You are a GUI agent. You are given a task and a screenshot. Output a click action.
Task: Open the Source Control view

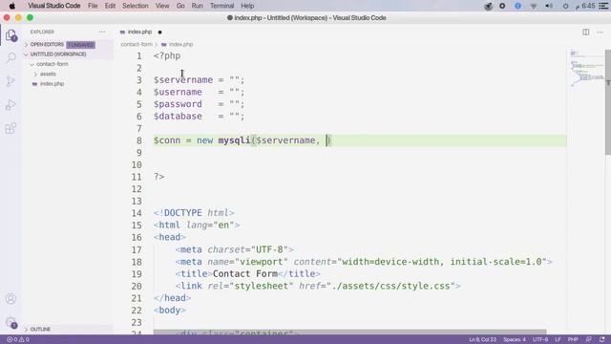[11, 81]
